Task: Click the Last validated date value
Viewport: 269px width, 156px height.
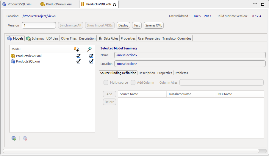Action: point(202,16)
